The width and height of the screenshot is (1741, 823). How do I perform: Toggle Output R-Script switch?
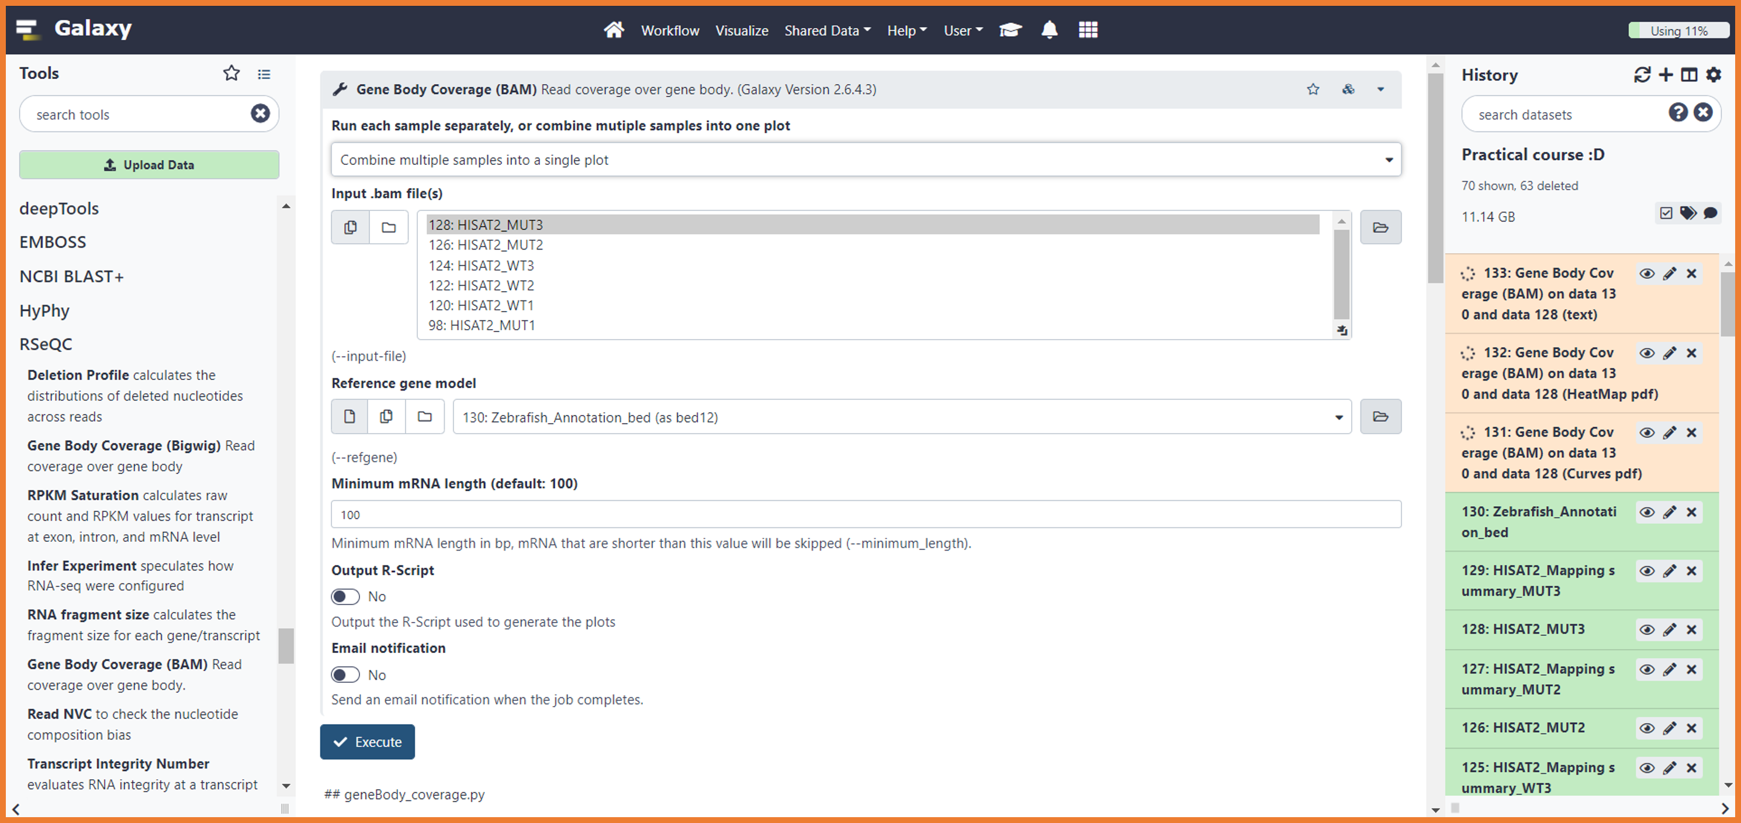[345, 597]
